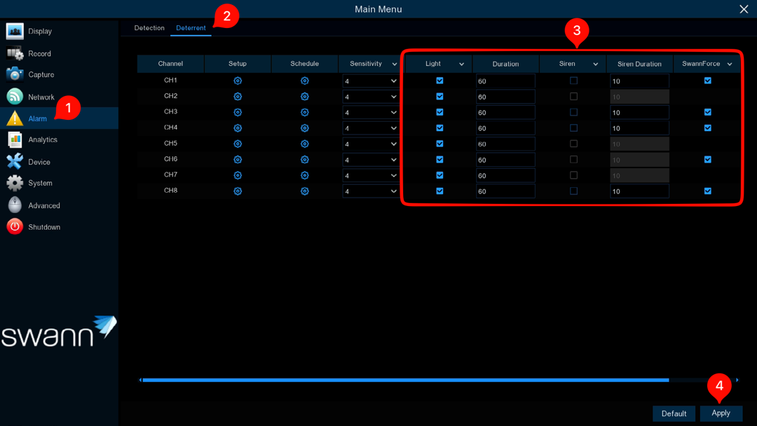Enable the Siren checkbox for CH8
Image resolution: width=757 pixels, height=426 pixels.
pyautogui.click(x=573, y=191)
